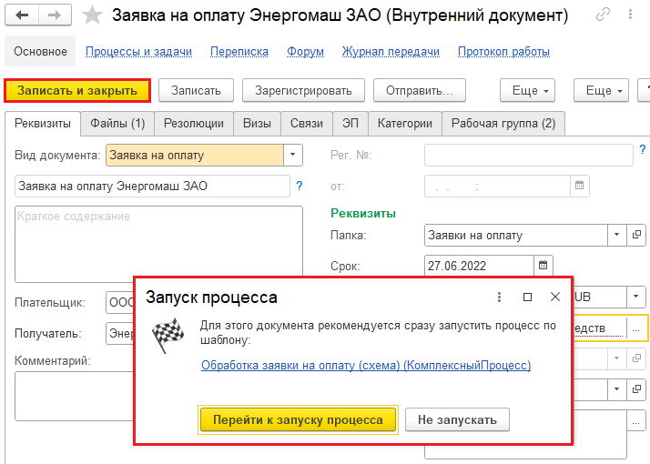650x464 pixels.
Task: Close the Запуск процесса dialog
Action: tap(555, 297)
